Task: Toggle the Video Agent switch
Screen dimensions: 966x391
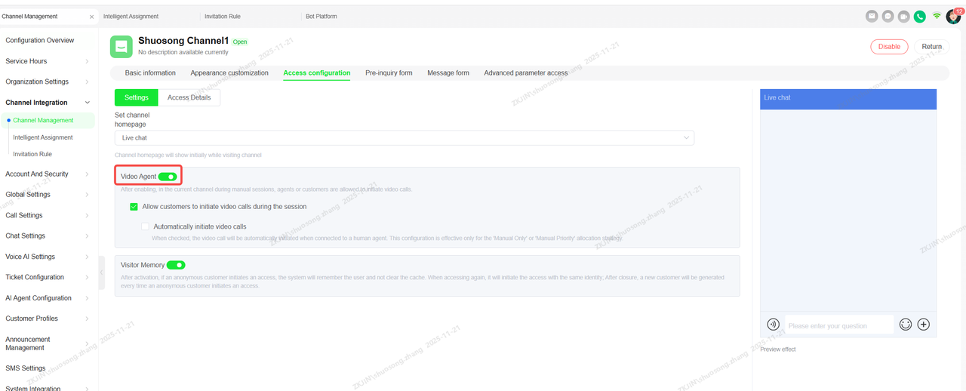Action: point(168,177)
